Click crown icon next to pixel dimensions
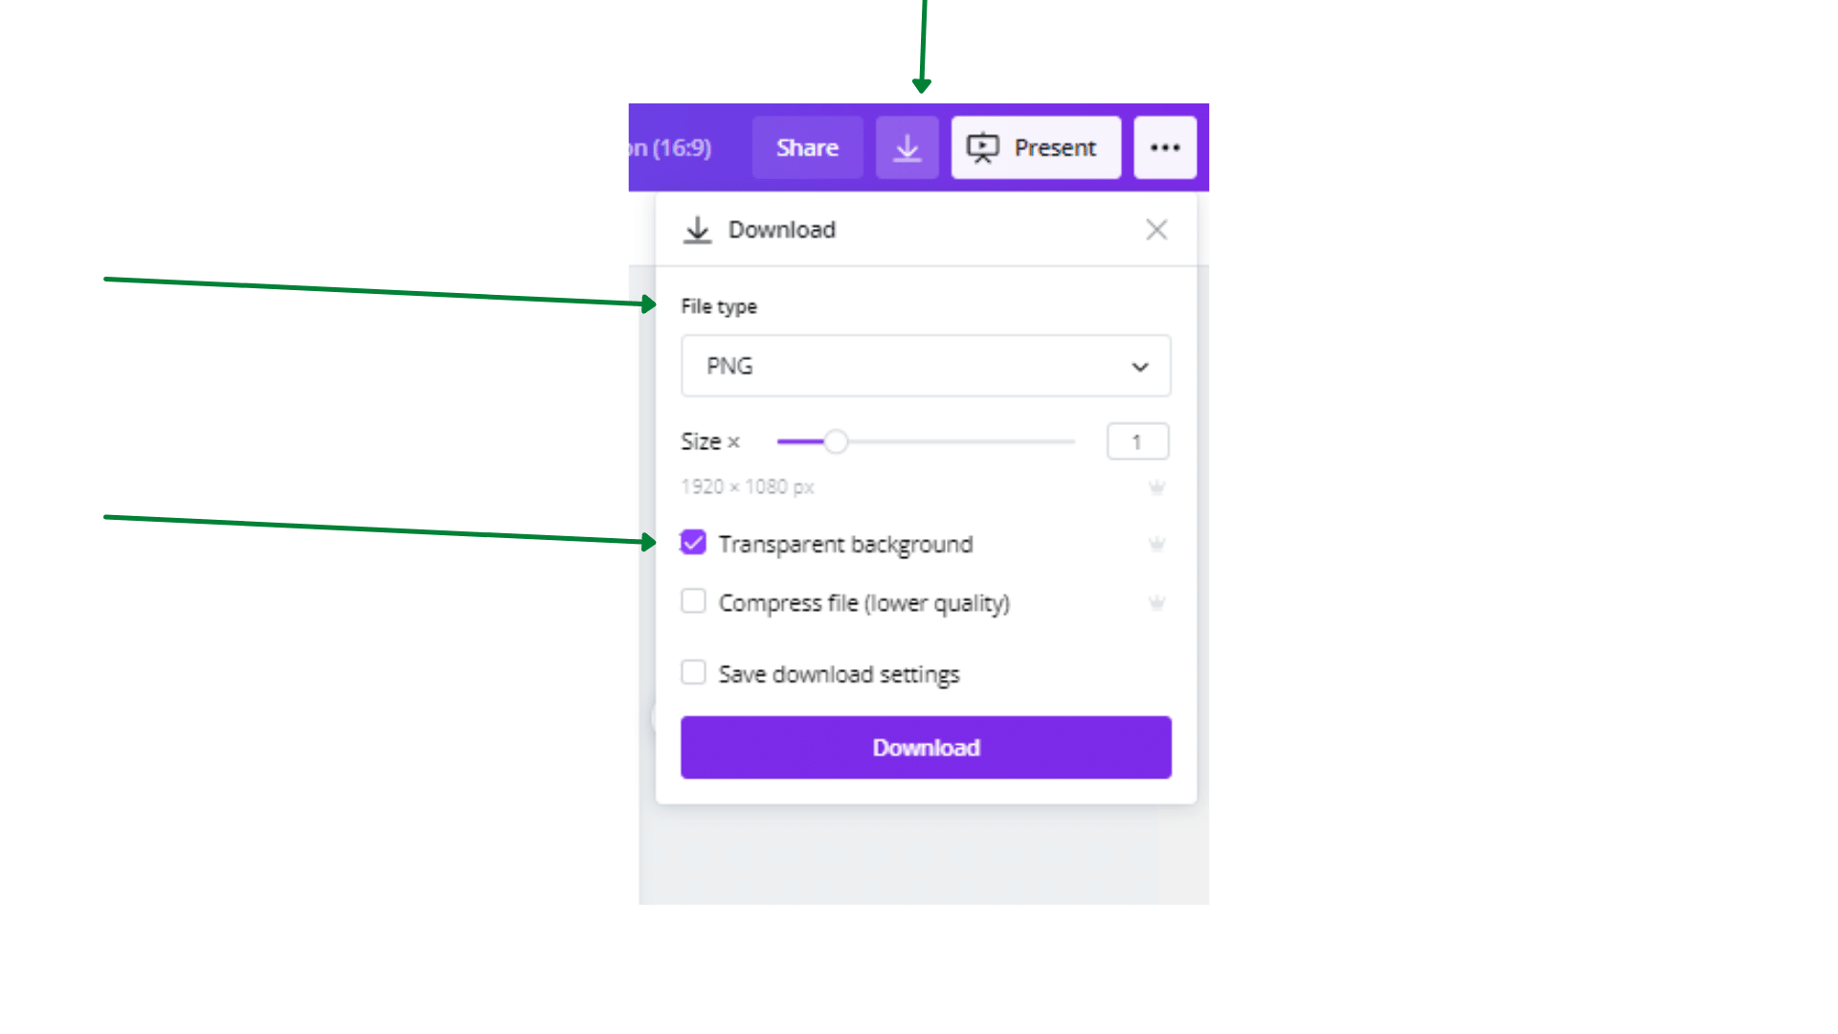The width and height of the screenshot is (1838, 1034). coord(1156,487)
